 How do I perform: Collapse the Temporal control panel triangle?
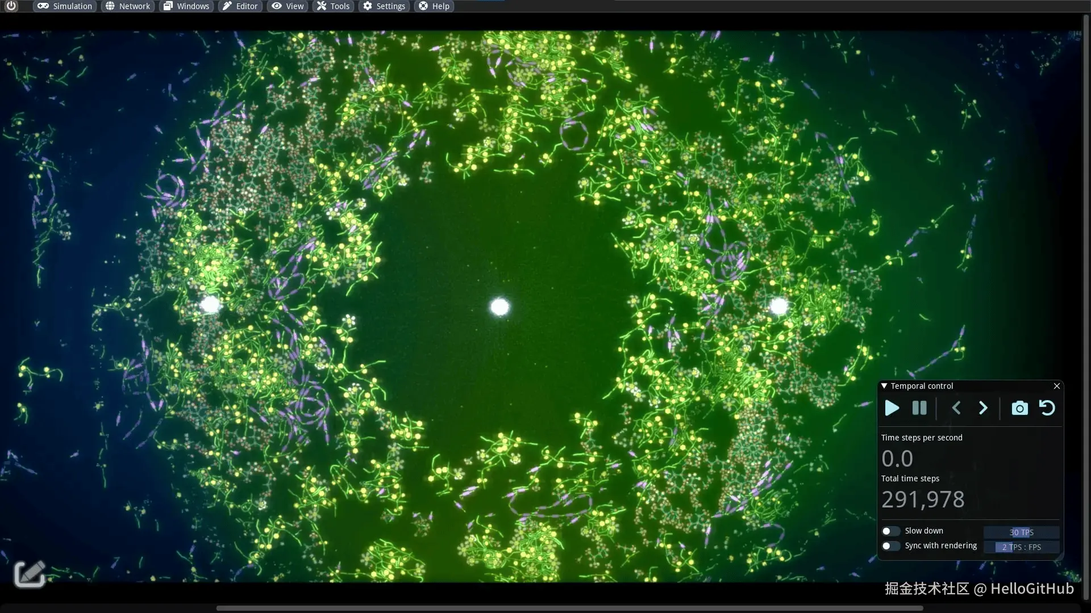point(884,386)
